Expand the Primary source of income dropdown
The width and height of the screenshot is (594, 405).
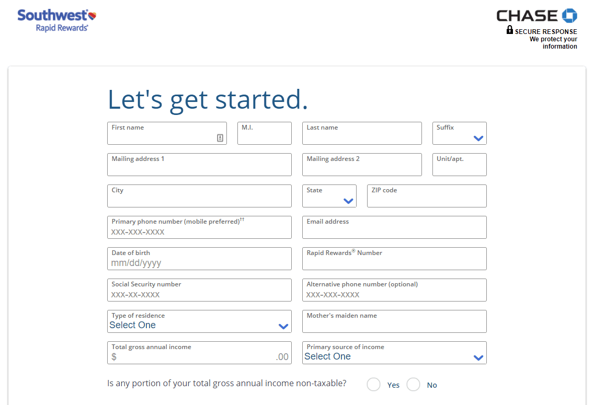tap(394, 353)
